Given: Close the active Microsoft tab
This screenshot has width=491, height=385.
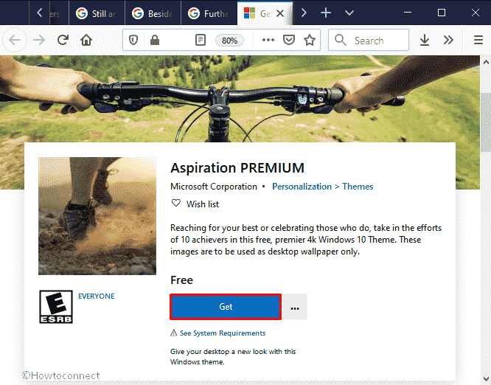Looking at the screenshot, I should (280, 13).
